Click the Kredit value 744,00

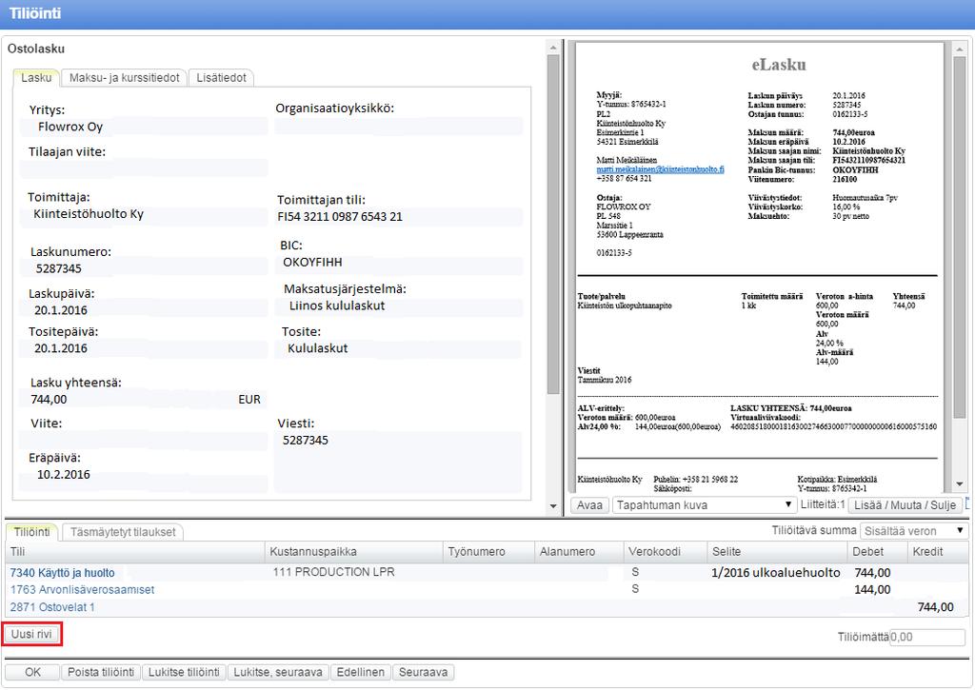point(936,606)
